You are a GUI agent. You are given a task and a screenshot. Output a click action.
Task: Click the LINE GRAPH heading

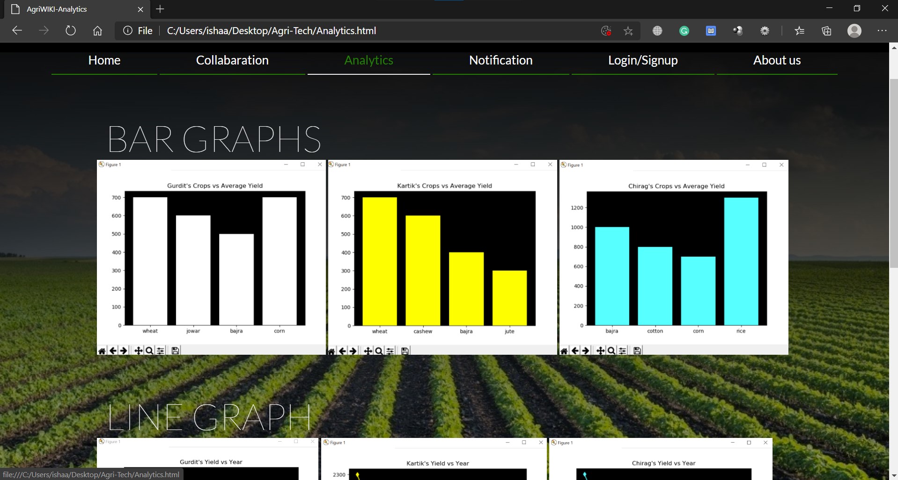pos(209,417)
